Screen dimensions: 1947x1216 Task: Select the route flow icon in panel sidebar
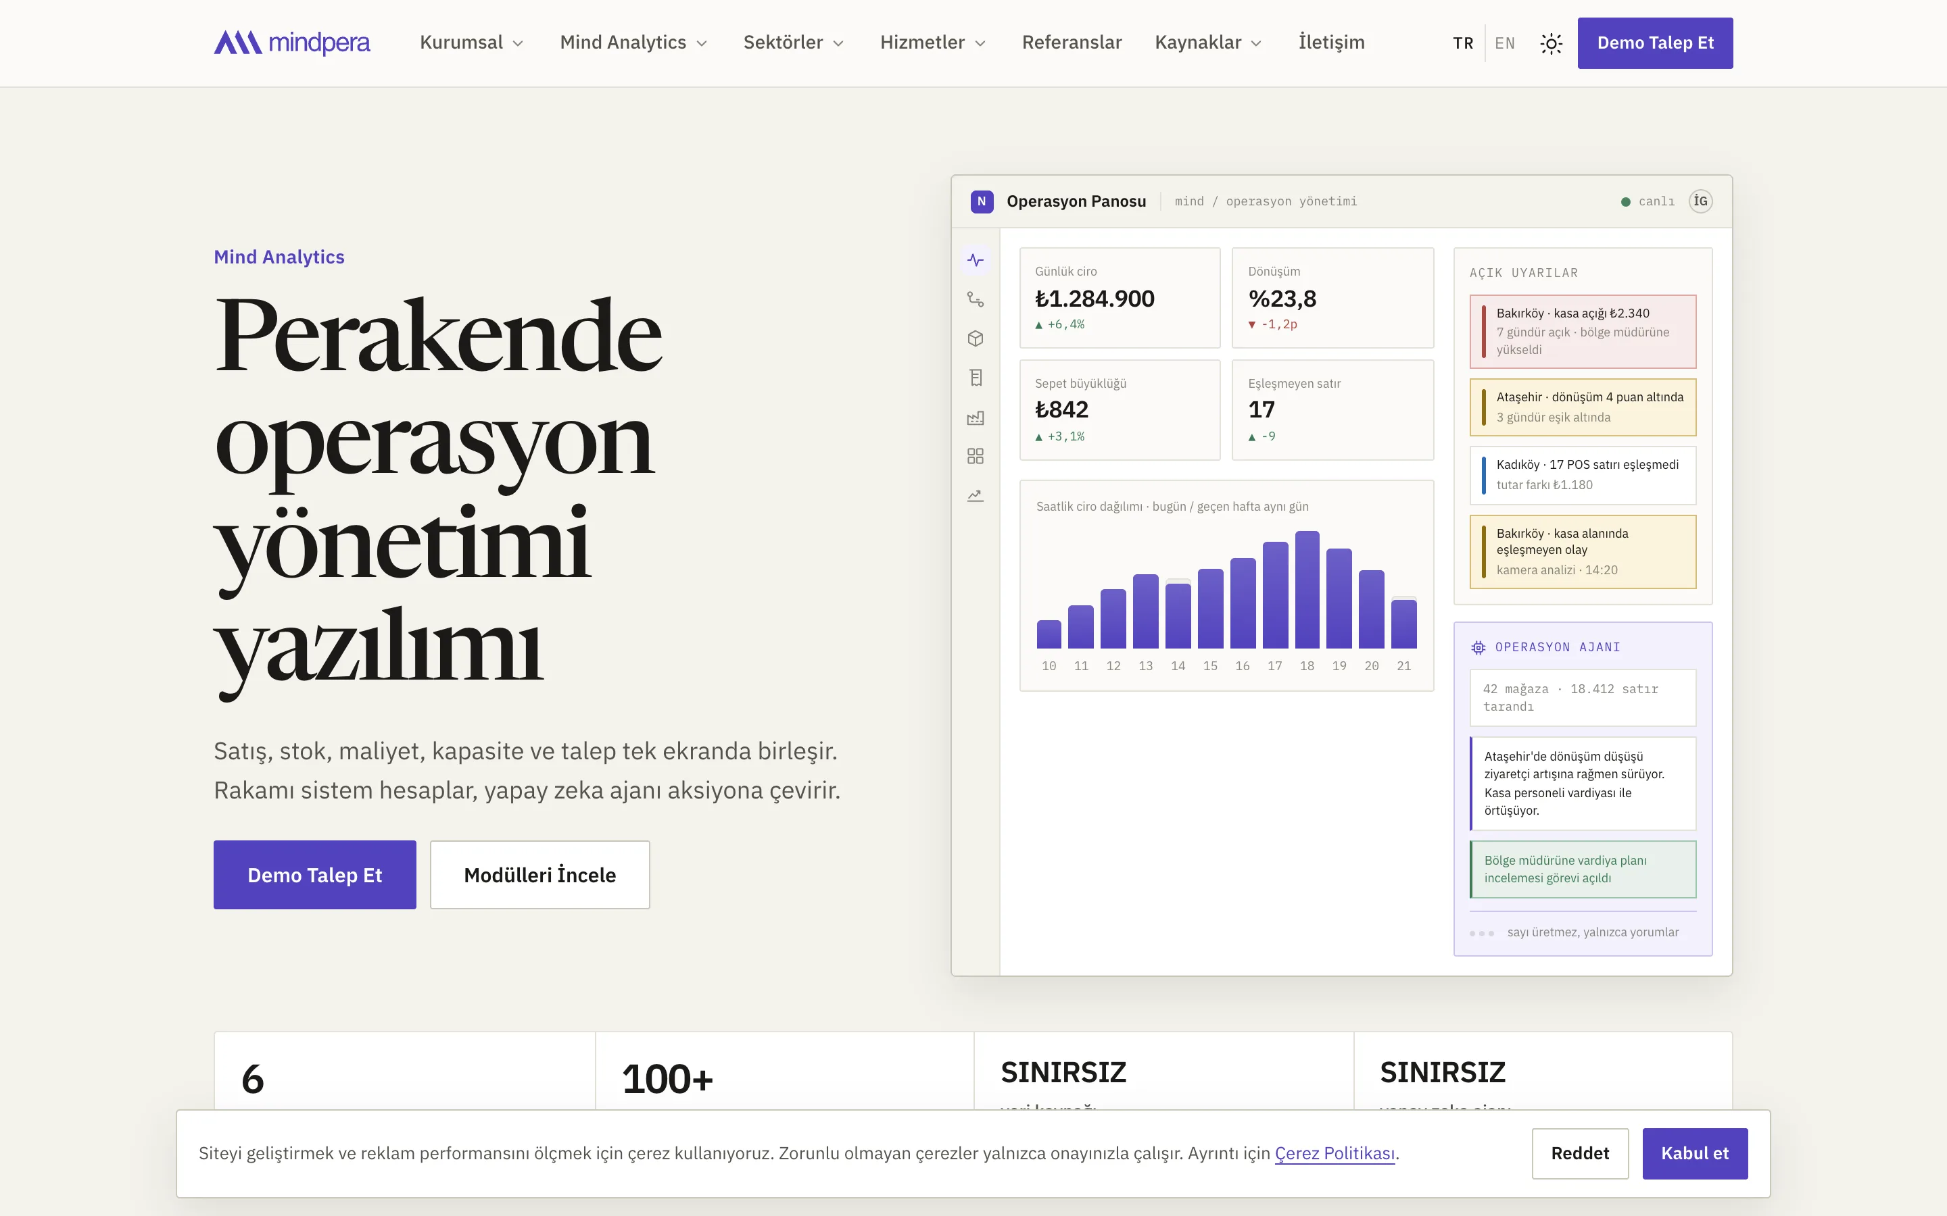coord(975,299)
